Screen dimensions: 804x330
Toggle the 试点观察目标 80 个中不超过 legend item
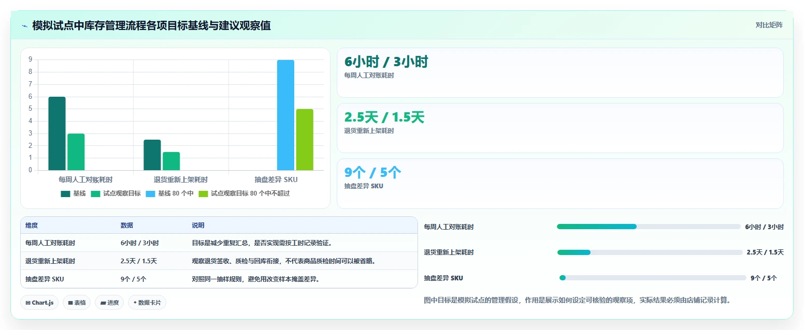(x=244, y=193)
